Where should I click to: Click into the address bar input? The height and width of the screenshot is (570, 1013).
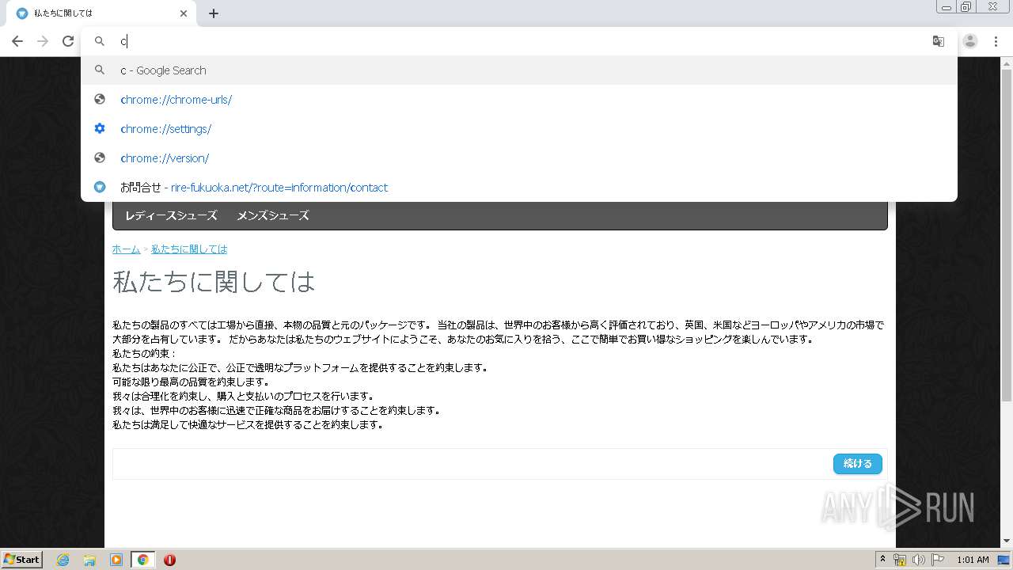[x=518, y=41]
